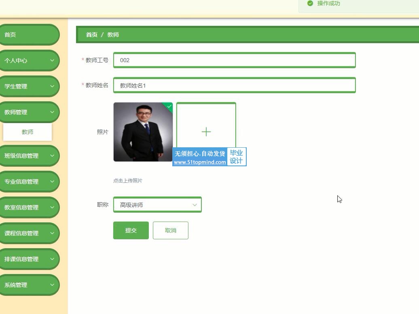The height and width of the screenshot is (314, 419).
Task: Expand 课程信息管理 chevron arrow
Action: click(52, 233)
